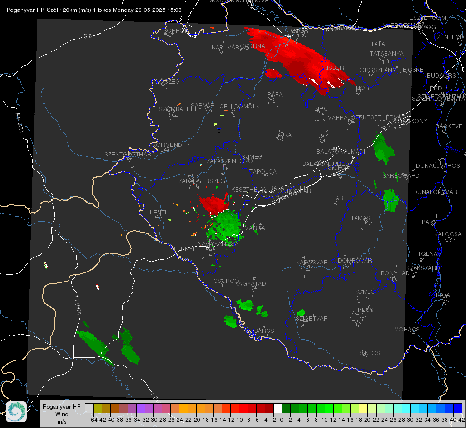Click the CSURGÓ label
Image resolution: width=466 pixels, height=428 pixels.
point(226,281)
